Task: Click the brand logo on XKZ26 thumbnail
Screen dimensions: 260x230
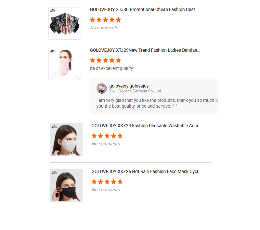Action: tap(54, 172)
